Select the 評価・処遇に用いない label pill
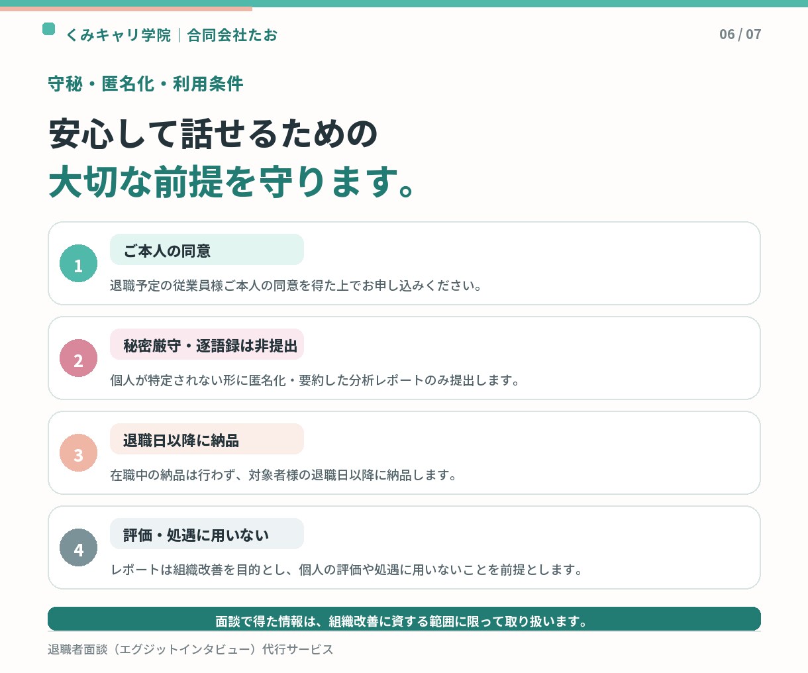The height and width of the screenshot is (673, 808). click(x=207, y=534)
